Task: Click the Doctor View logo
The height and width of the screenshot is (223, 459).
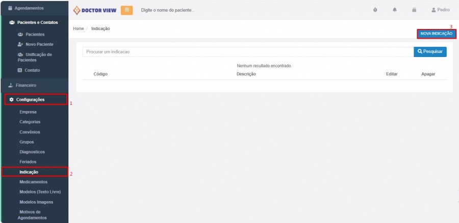Action: point(95,10)
